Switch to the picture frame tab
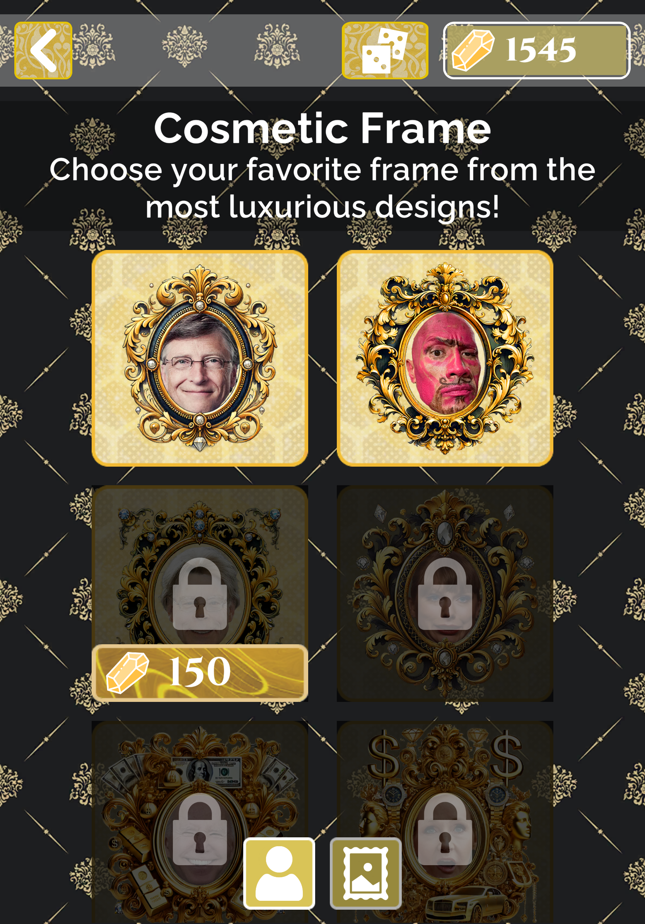Image resolution: width=645 pixels, height=924 pixels. click(x=365, y=873)
